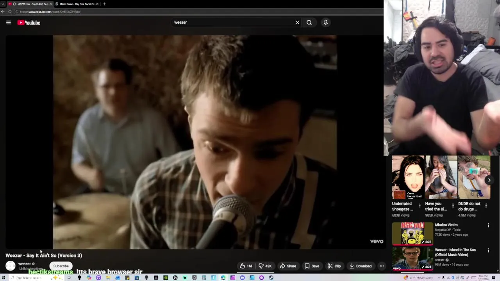Share the Weezer video

(288, 266)
